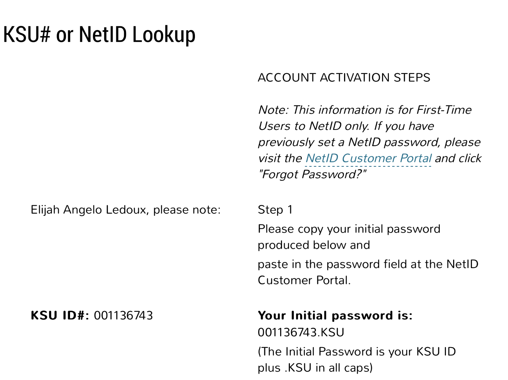Click the initial password value 001136743.KSU
The width and height of the screenshot is (508, 380).
coord(301,332)
